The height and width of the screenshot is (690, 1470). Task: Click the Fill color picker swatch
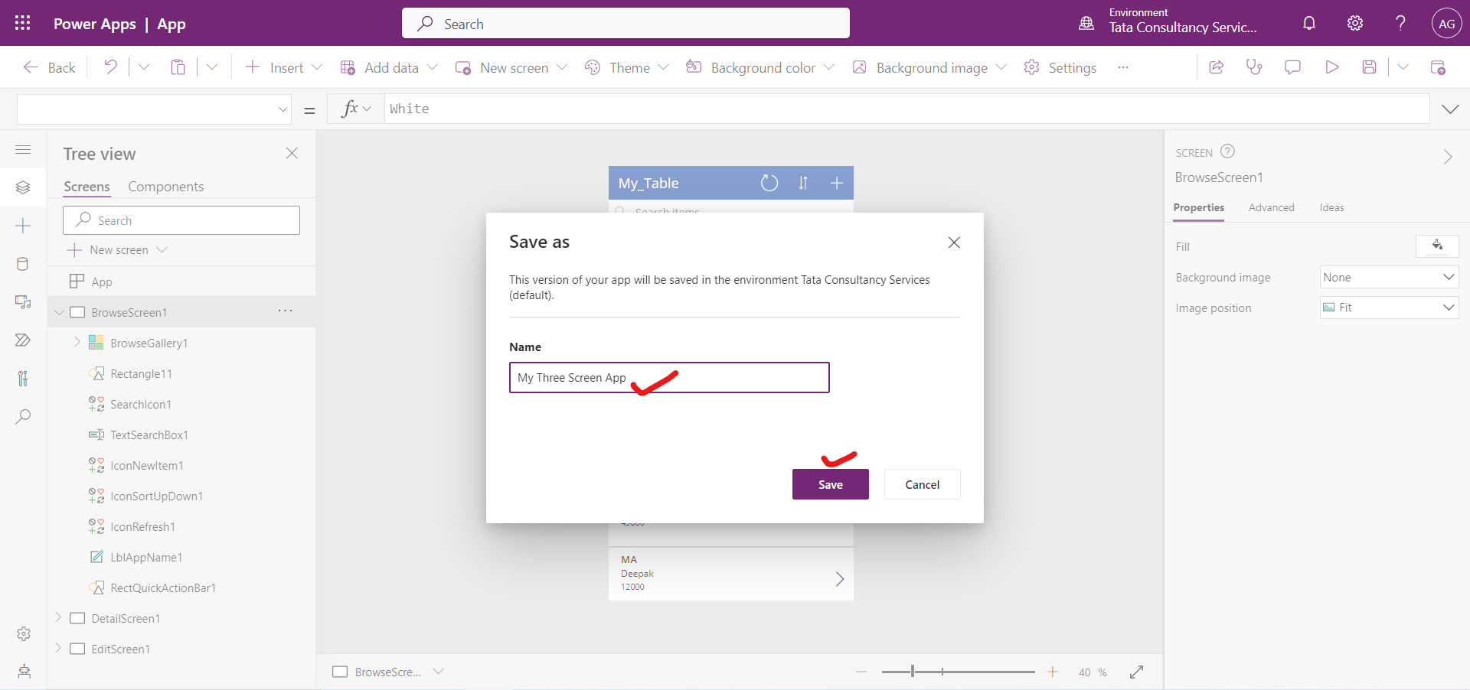(1437, 246)
